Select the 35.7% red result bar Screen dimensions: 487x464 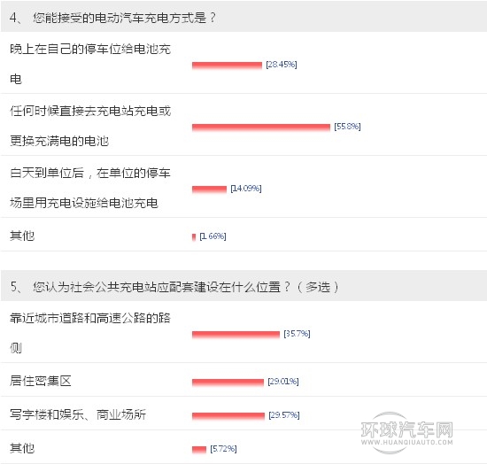(x=236, y=334)
